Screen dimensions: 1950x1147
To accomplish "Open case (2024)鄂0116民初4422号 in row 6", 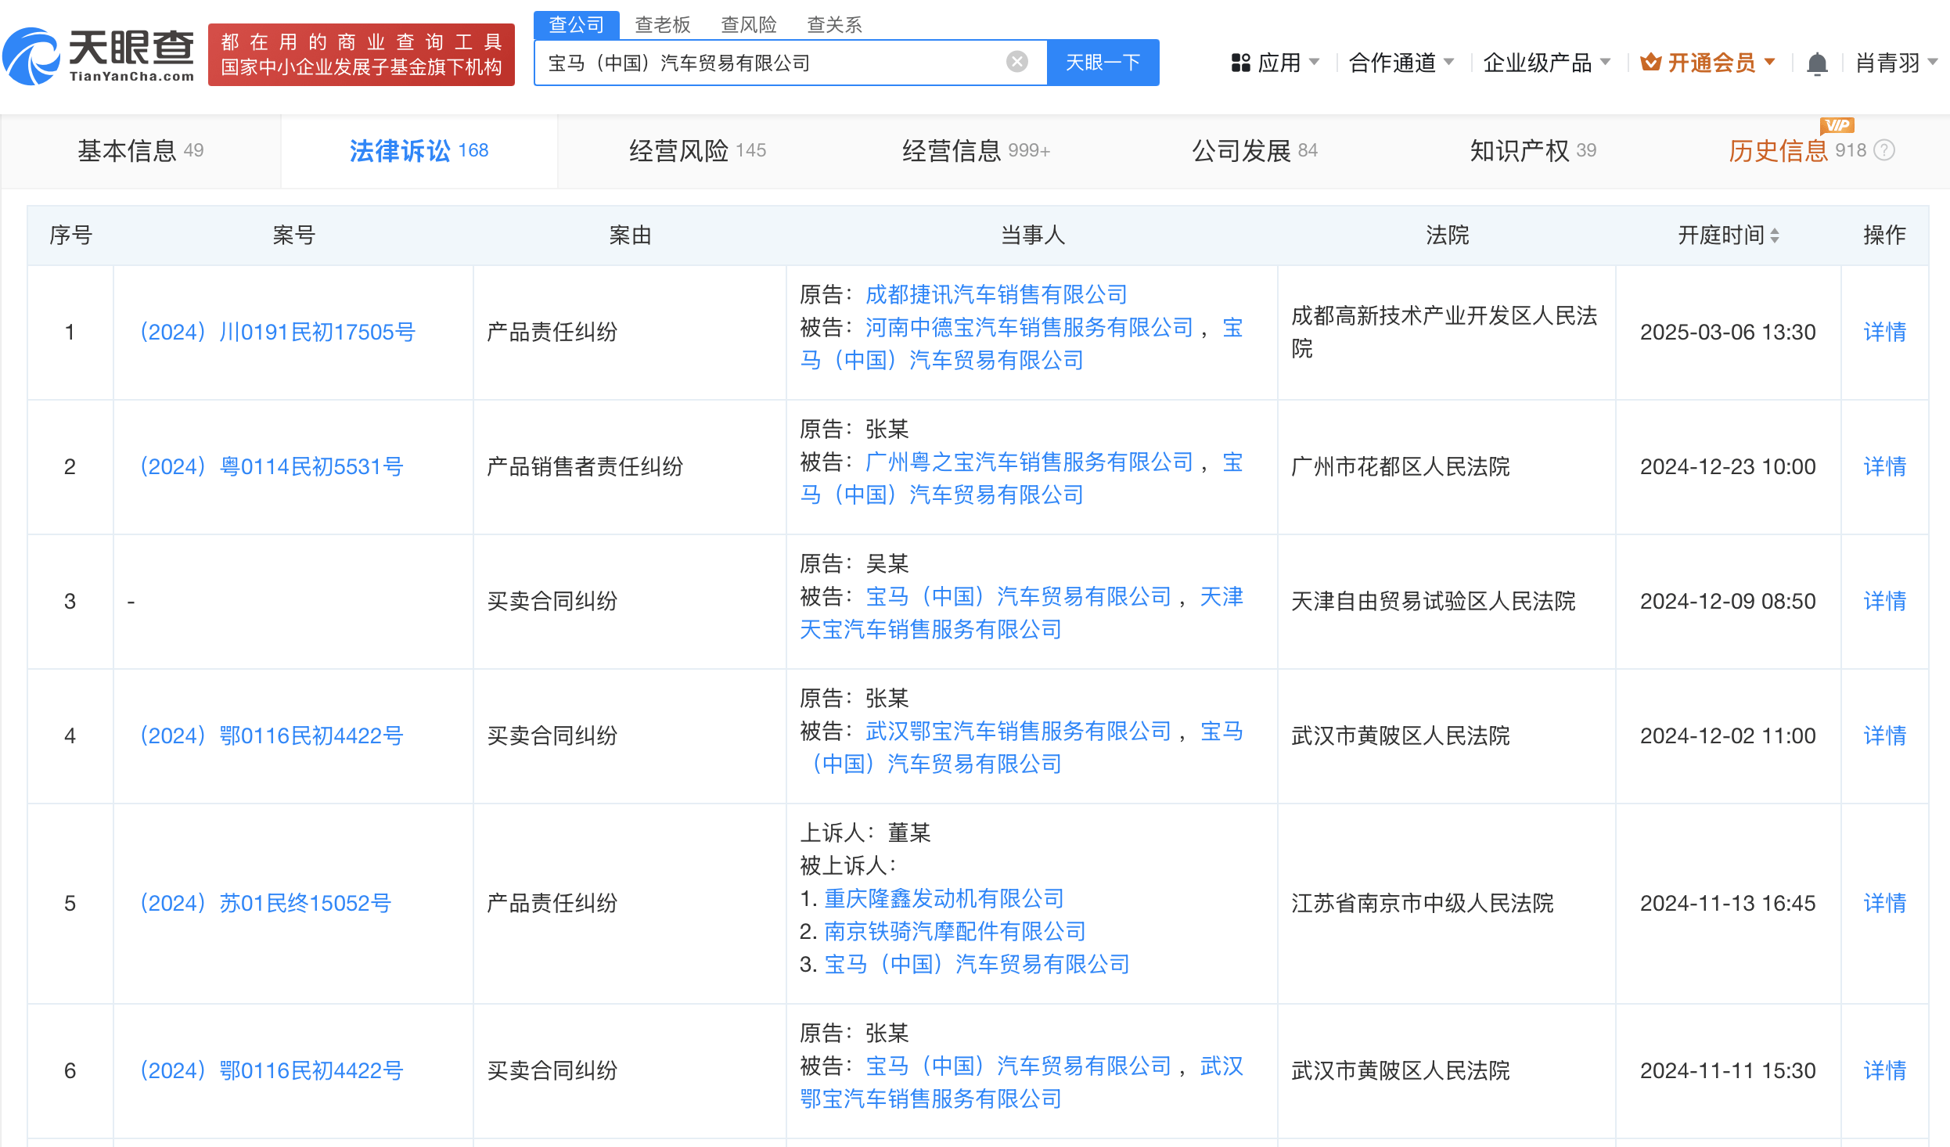I will pyautogui.click(x=272, y=1070).
